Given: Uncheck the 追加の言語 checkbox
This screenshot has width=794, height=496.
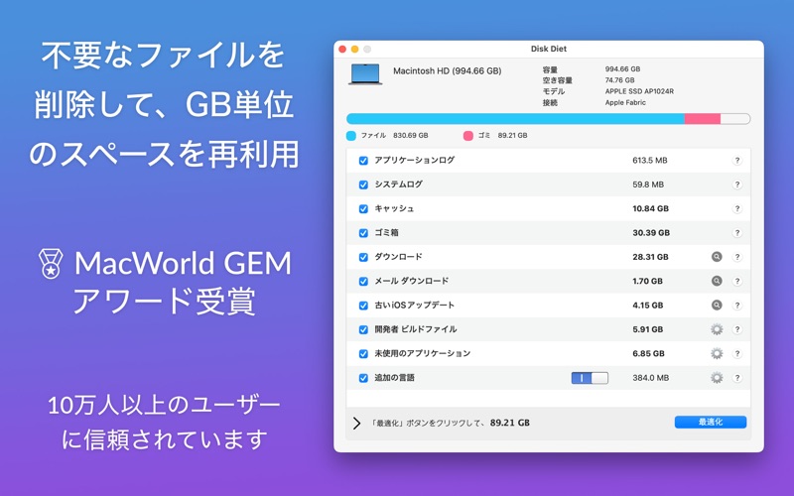Looking at the screenshot, I should [363, 378].
